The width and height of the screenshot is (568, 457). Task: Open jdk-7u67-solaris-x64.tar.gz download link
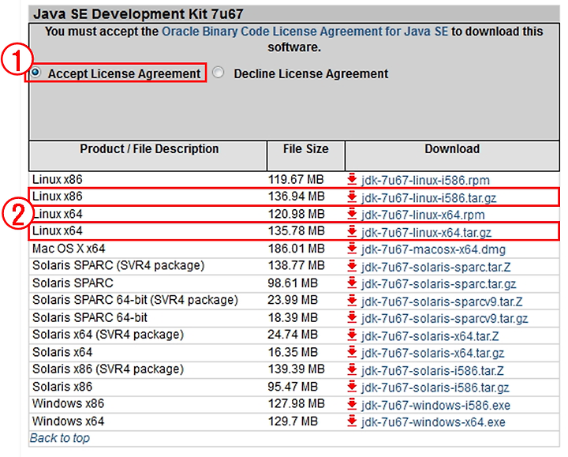[x=433, y=353]
